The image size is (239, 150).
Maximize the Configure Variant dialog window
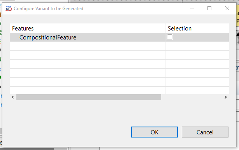pyautogui.click(x=209, y=8)
